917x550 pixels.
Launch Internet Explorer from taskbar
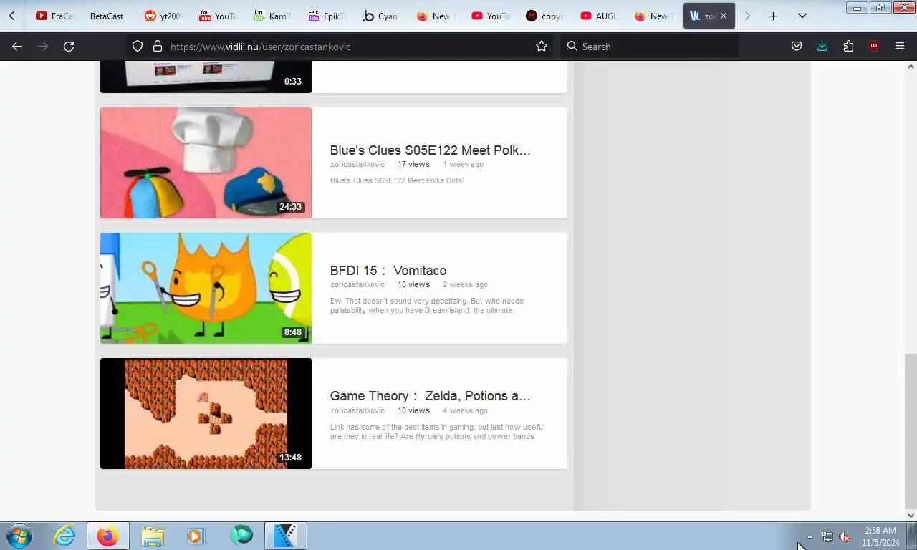pos(64,536)
